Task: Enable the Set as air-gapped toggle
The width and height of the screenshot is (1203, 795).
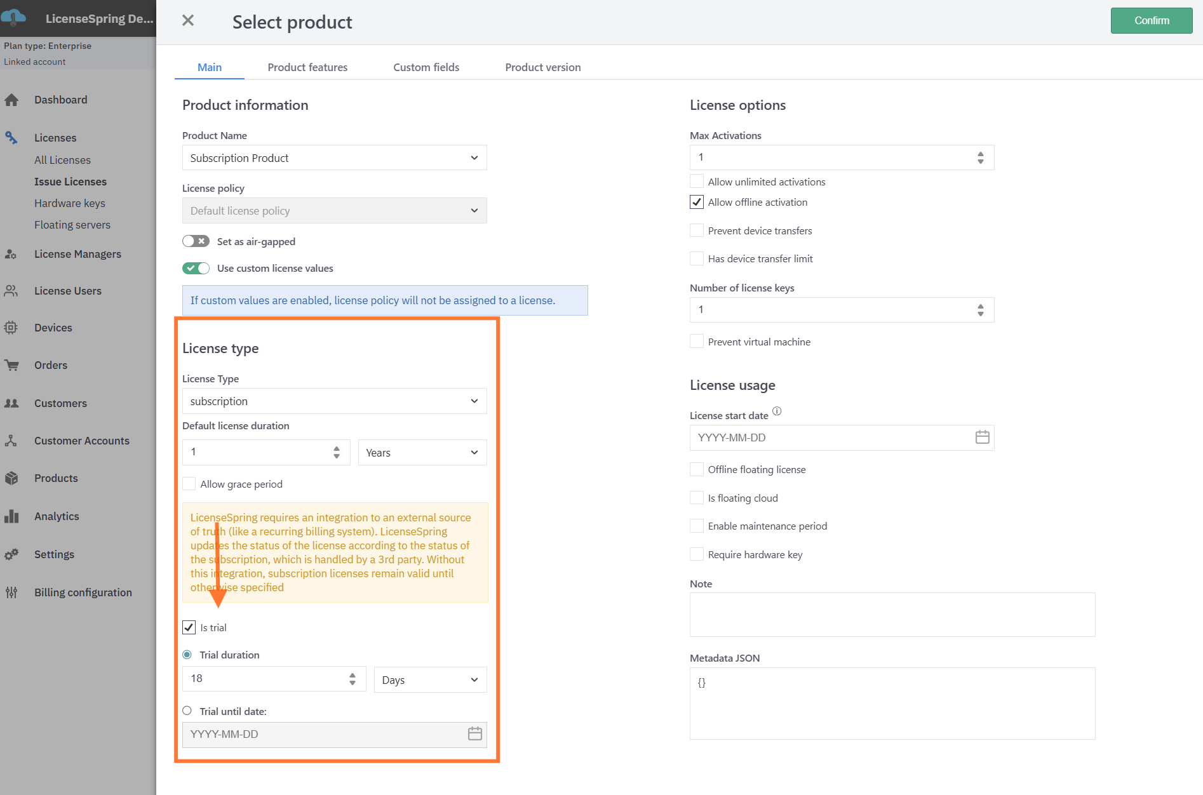Action: 196,241
